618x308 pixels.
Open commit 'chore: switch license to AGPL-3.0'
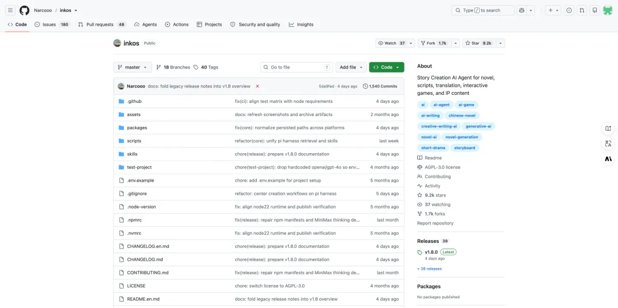pos(270,286)
